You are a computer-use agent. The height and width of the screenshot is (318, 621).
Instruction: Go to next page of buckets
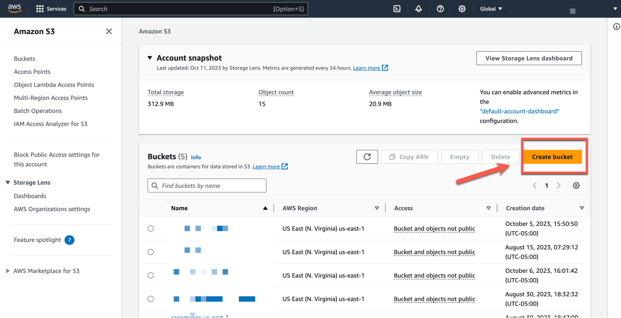tap(559, 185)
